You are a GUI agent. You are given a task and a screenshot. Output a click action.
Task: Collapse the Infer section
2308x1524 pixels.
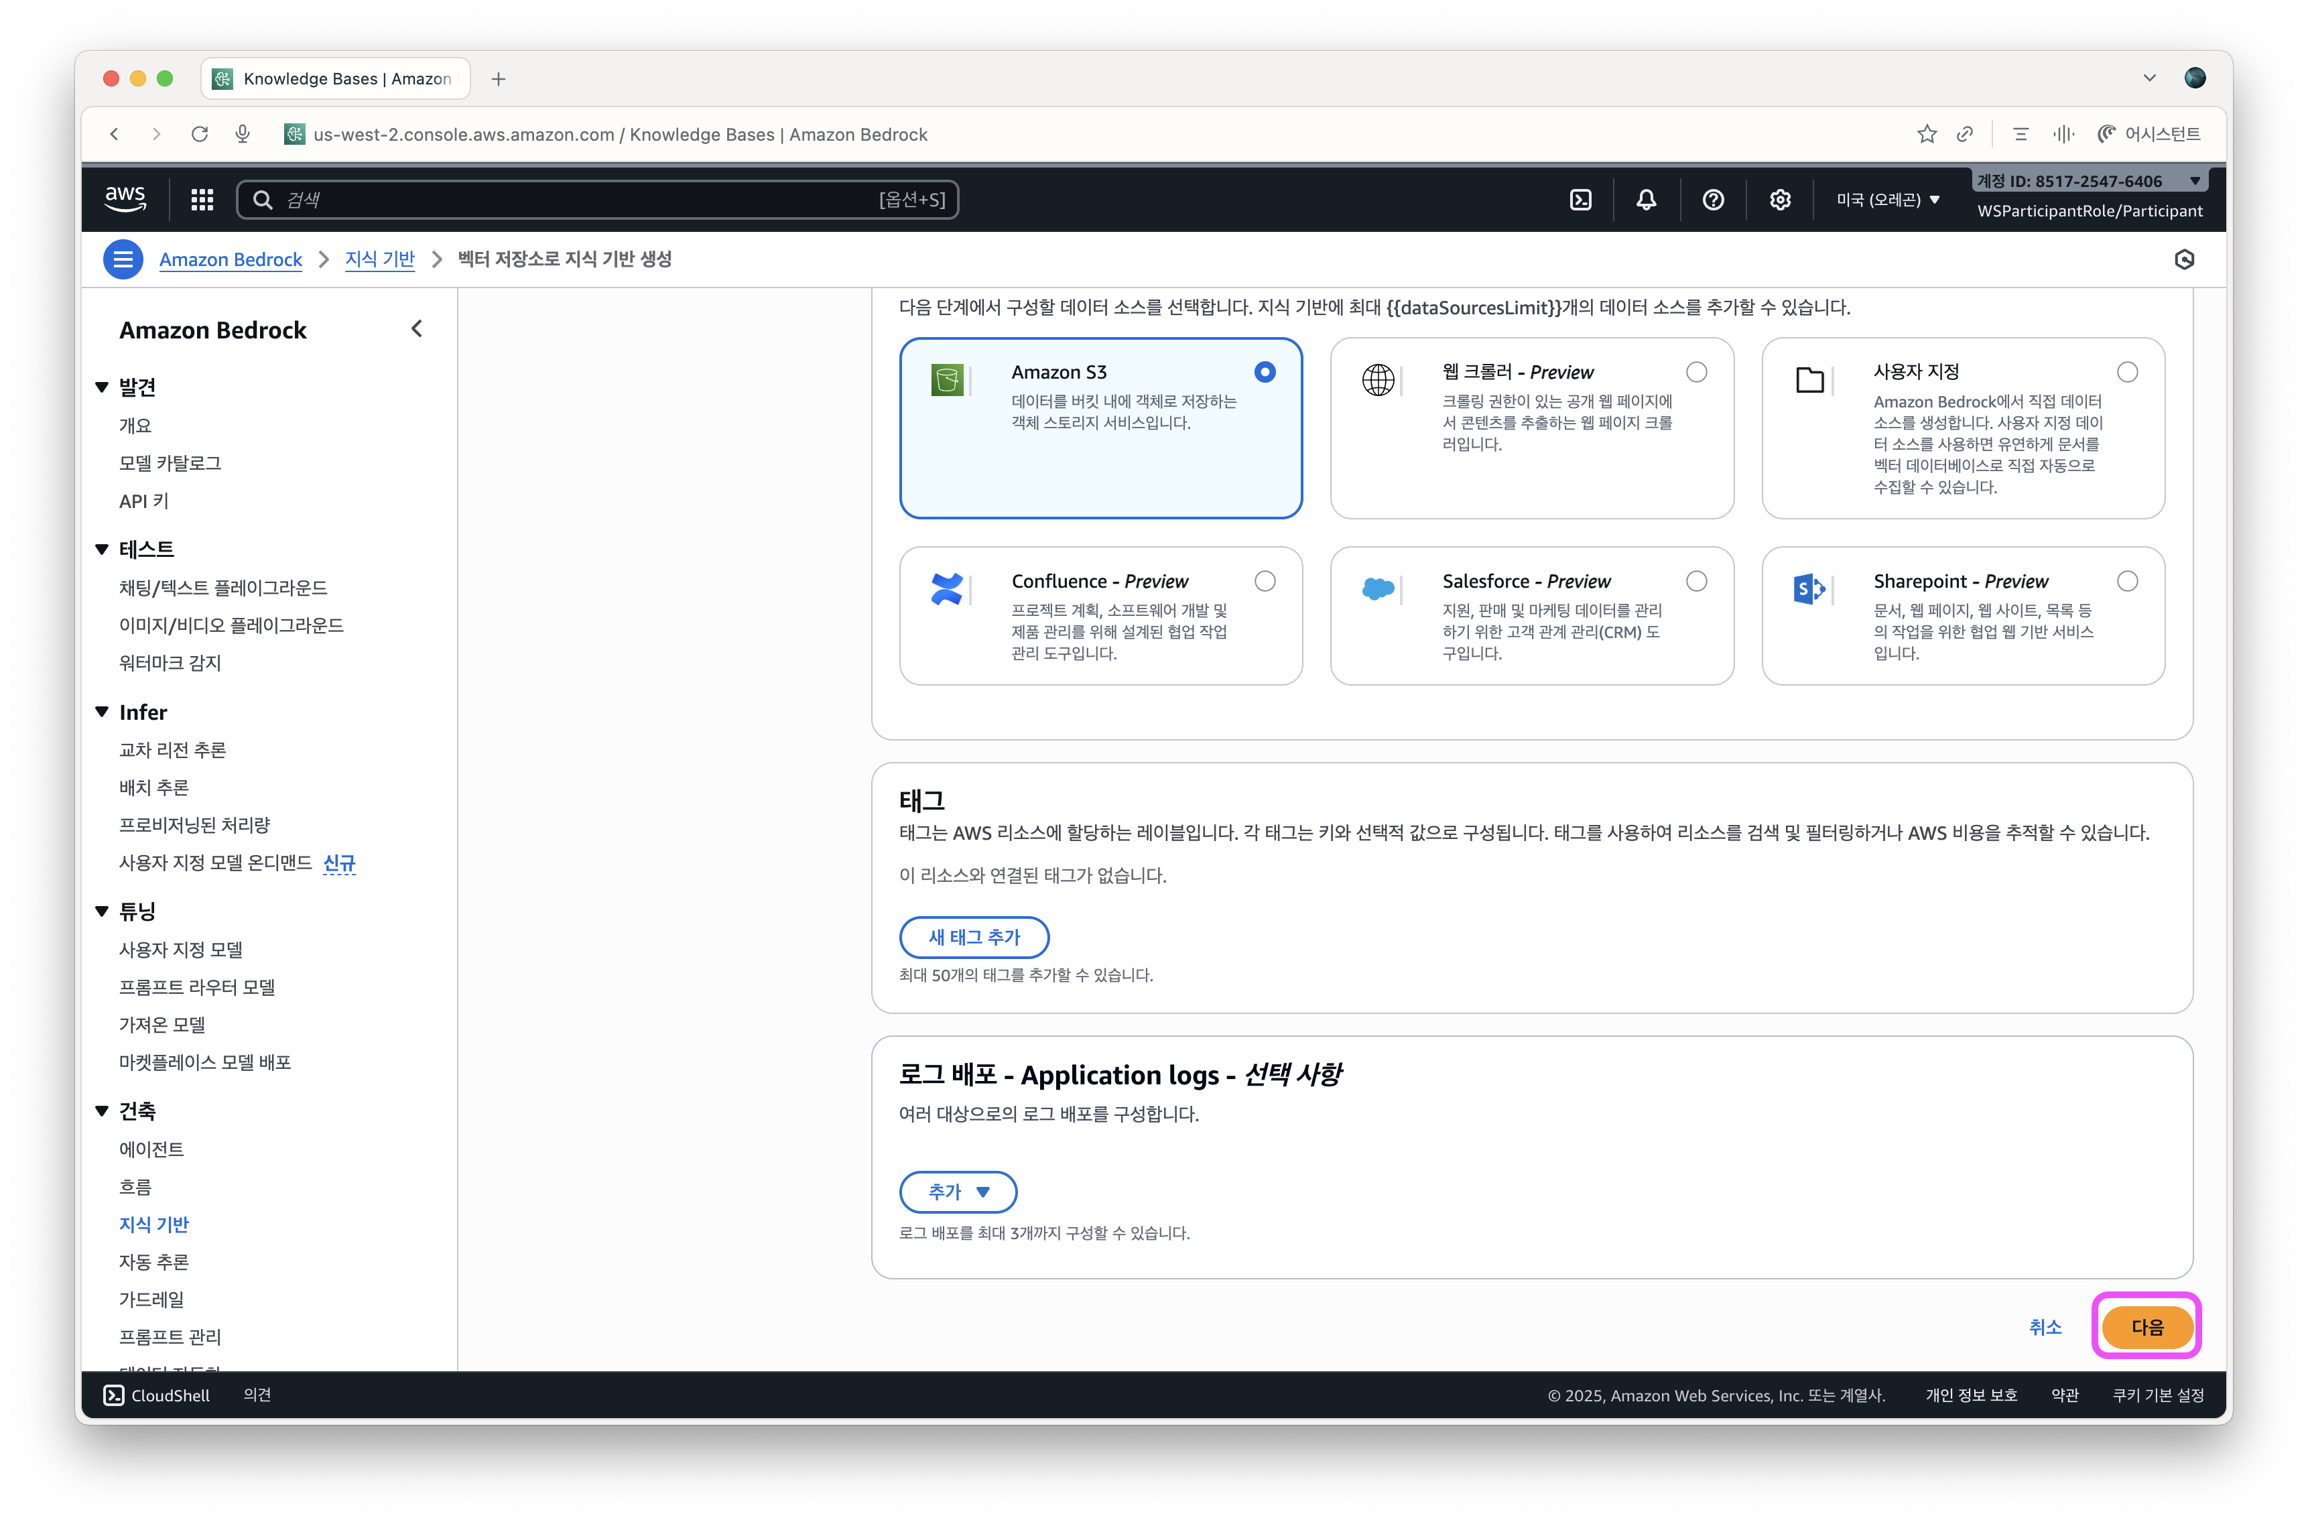(102, 712)
